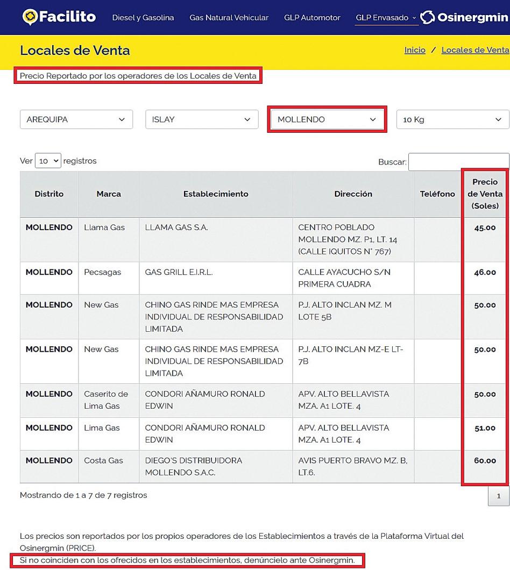Click the Lima Gas brand cell in the 51.00 row

[x=109, y=434]
